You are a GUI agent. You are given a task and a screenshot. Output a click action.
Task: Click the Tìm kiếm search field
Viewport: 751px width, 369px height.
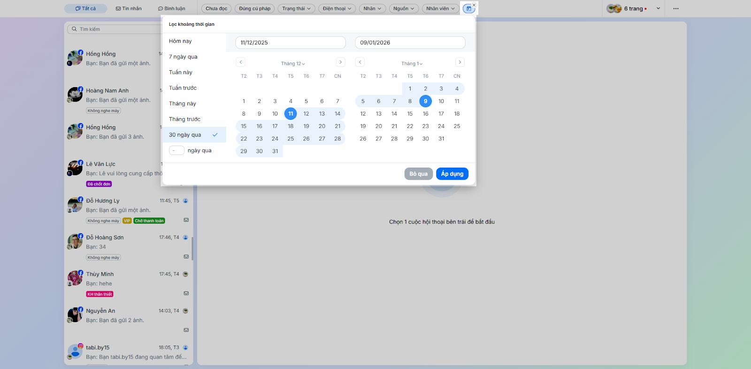115,29
